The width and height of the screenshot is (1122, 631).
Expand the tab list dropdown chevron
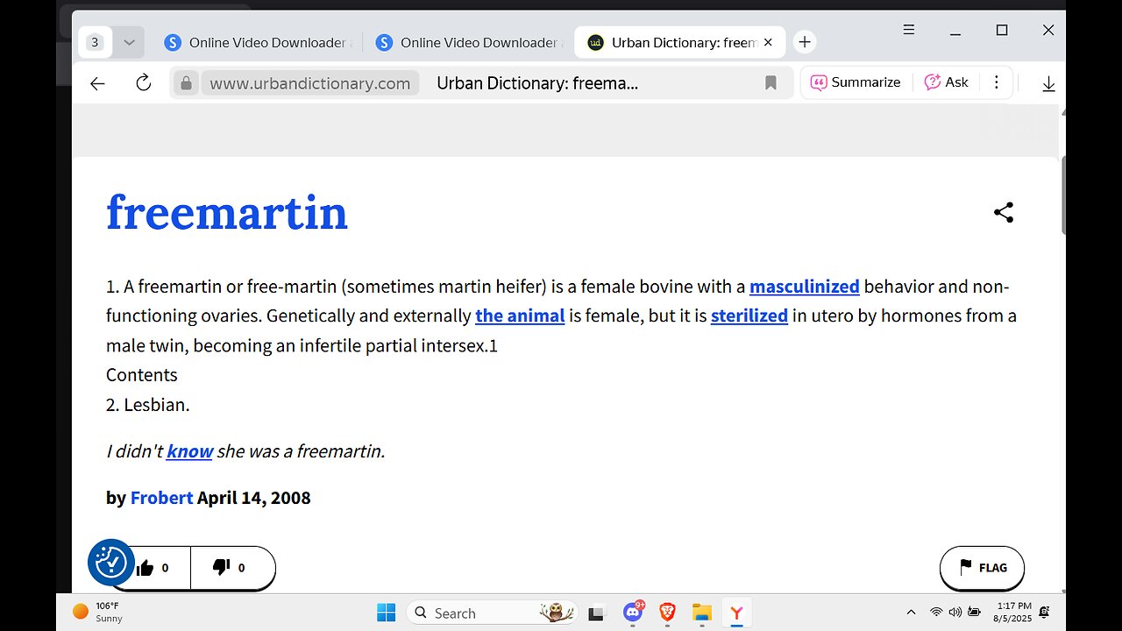click(129, 42)
